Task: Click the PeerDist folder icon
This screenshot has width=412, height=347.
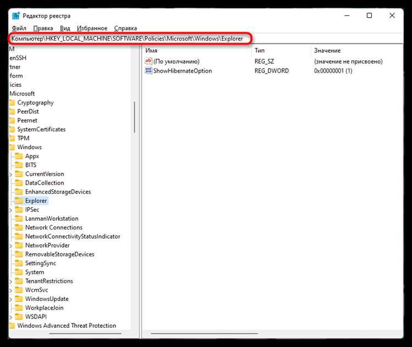Action: [12, 111]
